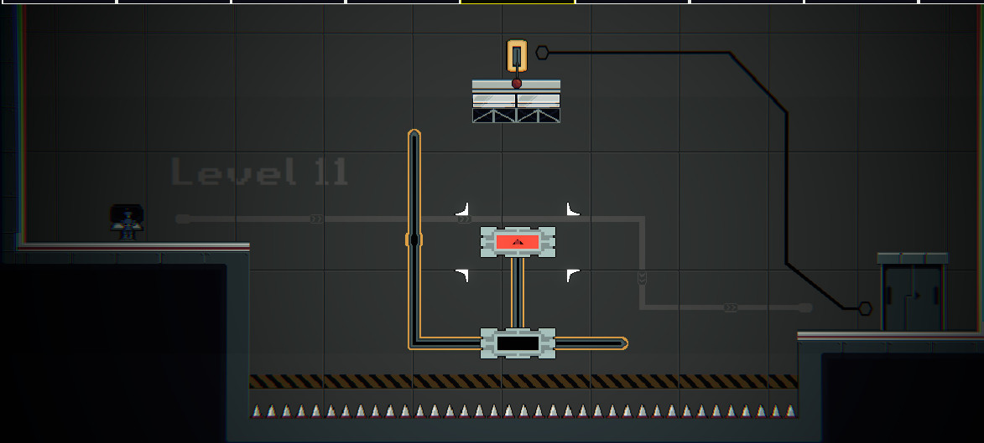Click the right end cap of the horizontal rail
Screen dimensions: 984x443
click(621, 343)
